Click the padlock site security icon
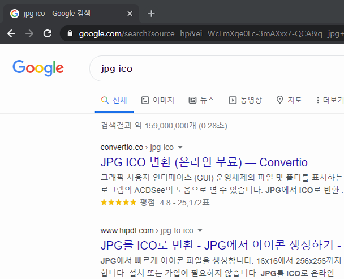The height and width of the screenshot is (279, 344). click(70, 33)
